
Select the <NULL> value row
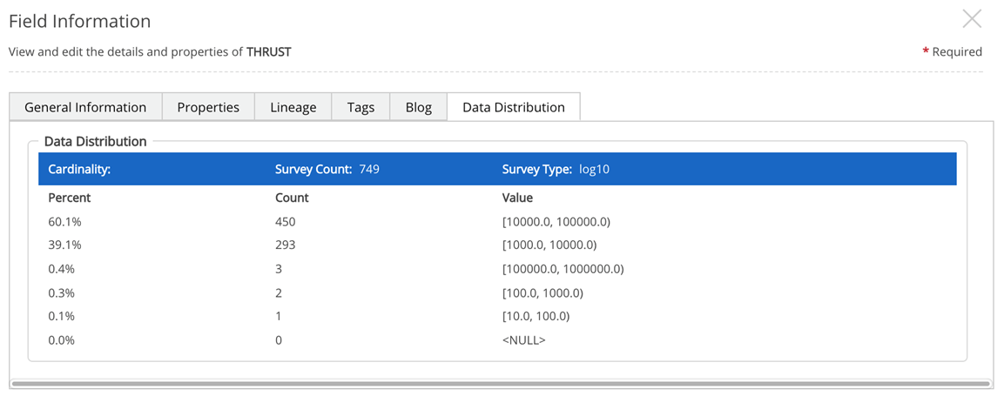click(x=523, y=340)
